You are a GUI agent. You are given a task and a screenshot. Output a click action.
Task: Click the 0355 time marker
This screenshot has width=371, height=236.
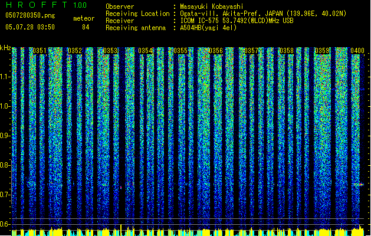click(x=180, y=51)
